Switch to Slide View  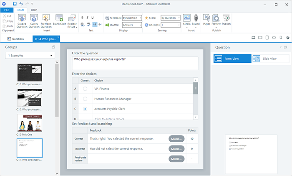(x=270, y=59)
